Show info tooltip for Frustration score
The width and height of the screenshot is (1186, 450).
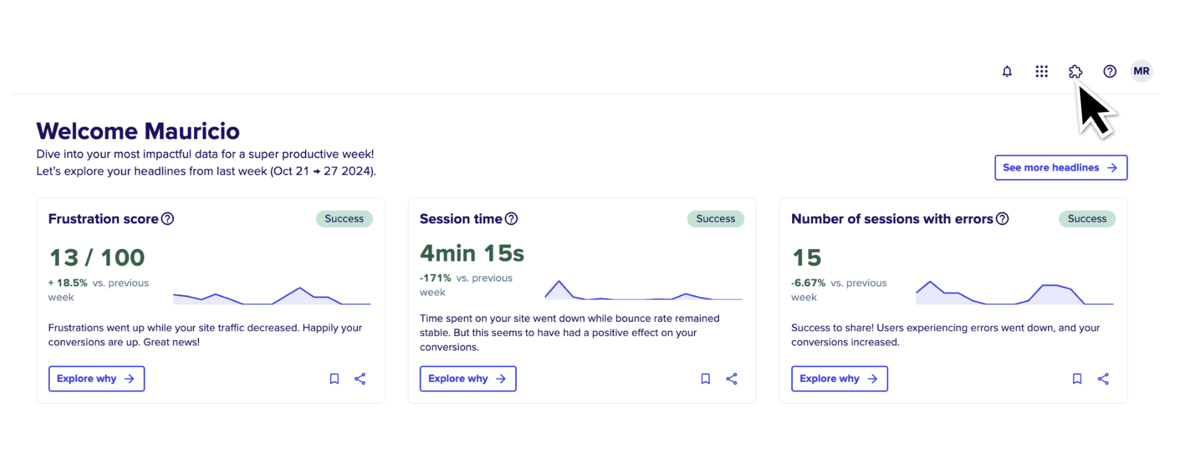click(168, 219)
